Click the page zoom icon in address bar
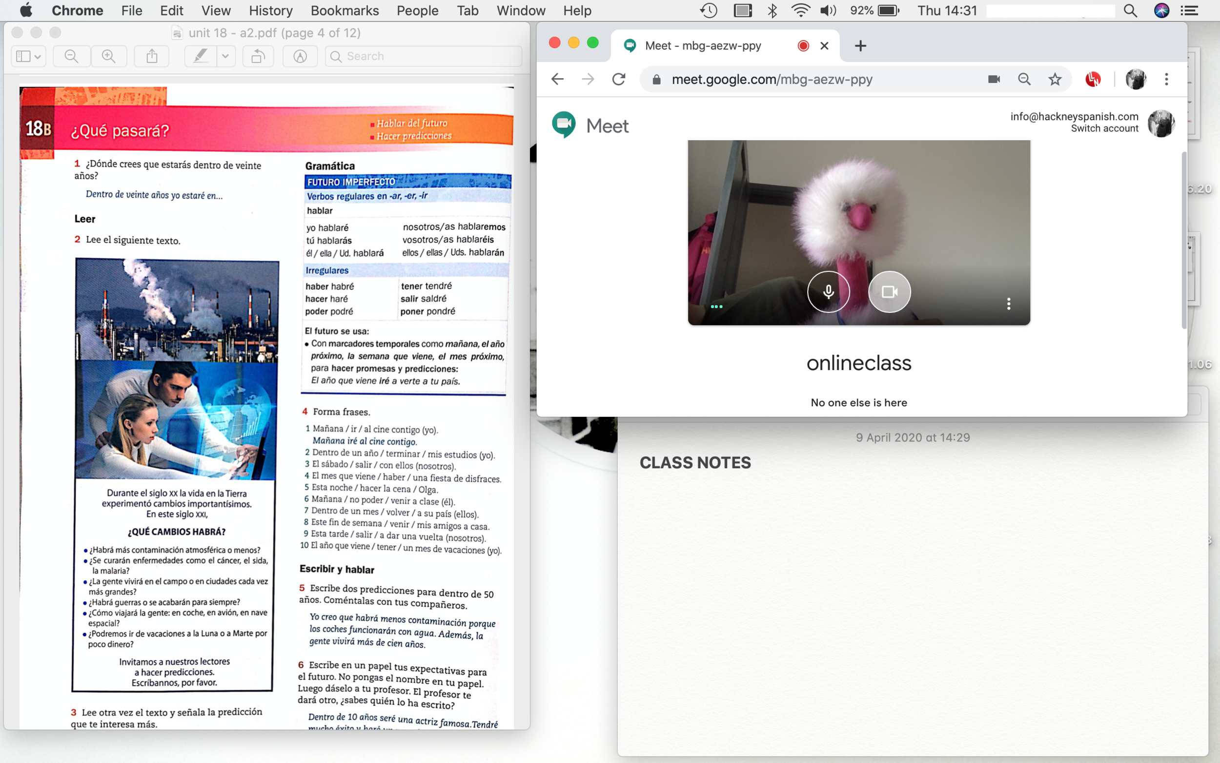 tap(1024, 79)
